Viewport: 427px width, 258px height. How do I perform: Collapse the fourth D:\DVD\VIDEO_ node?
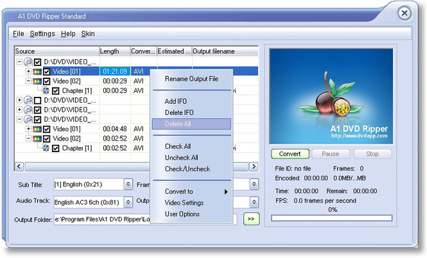(x=19, y=119)
